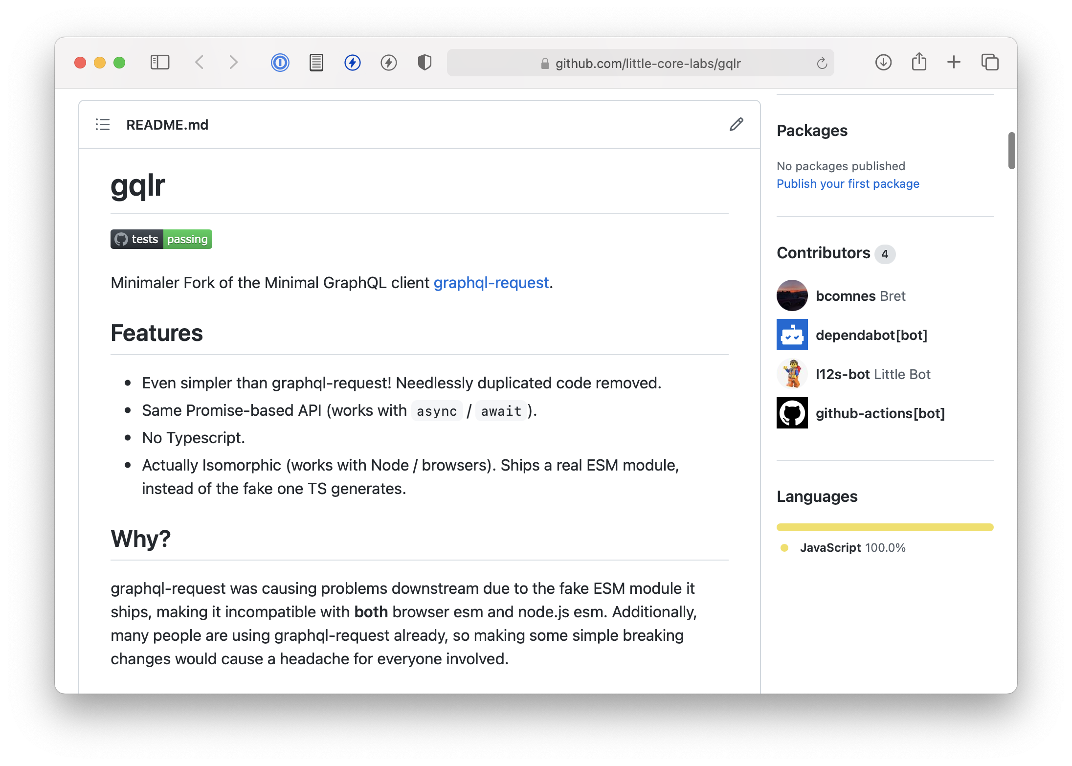The width and height of the screenshot is (1072, 766).
Task: Open the bcomnes Bret profile link
Action: (x=861, y=296)
